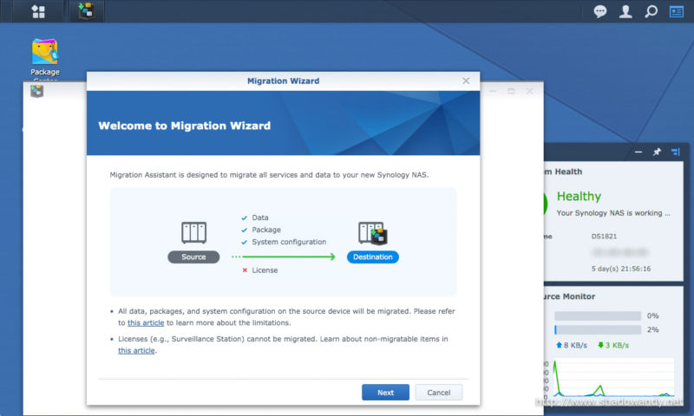Click the network traffic graph in Resource Monitor
Screen dimensions: 694x416
[613, 378]
